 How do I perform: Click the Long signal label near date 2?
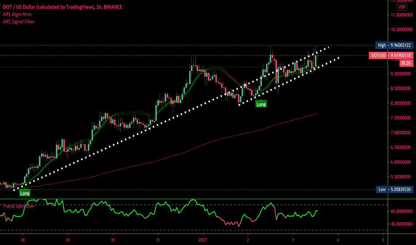(x=261, y=104)
